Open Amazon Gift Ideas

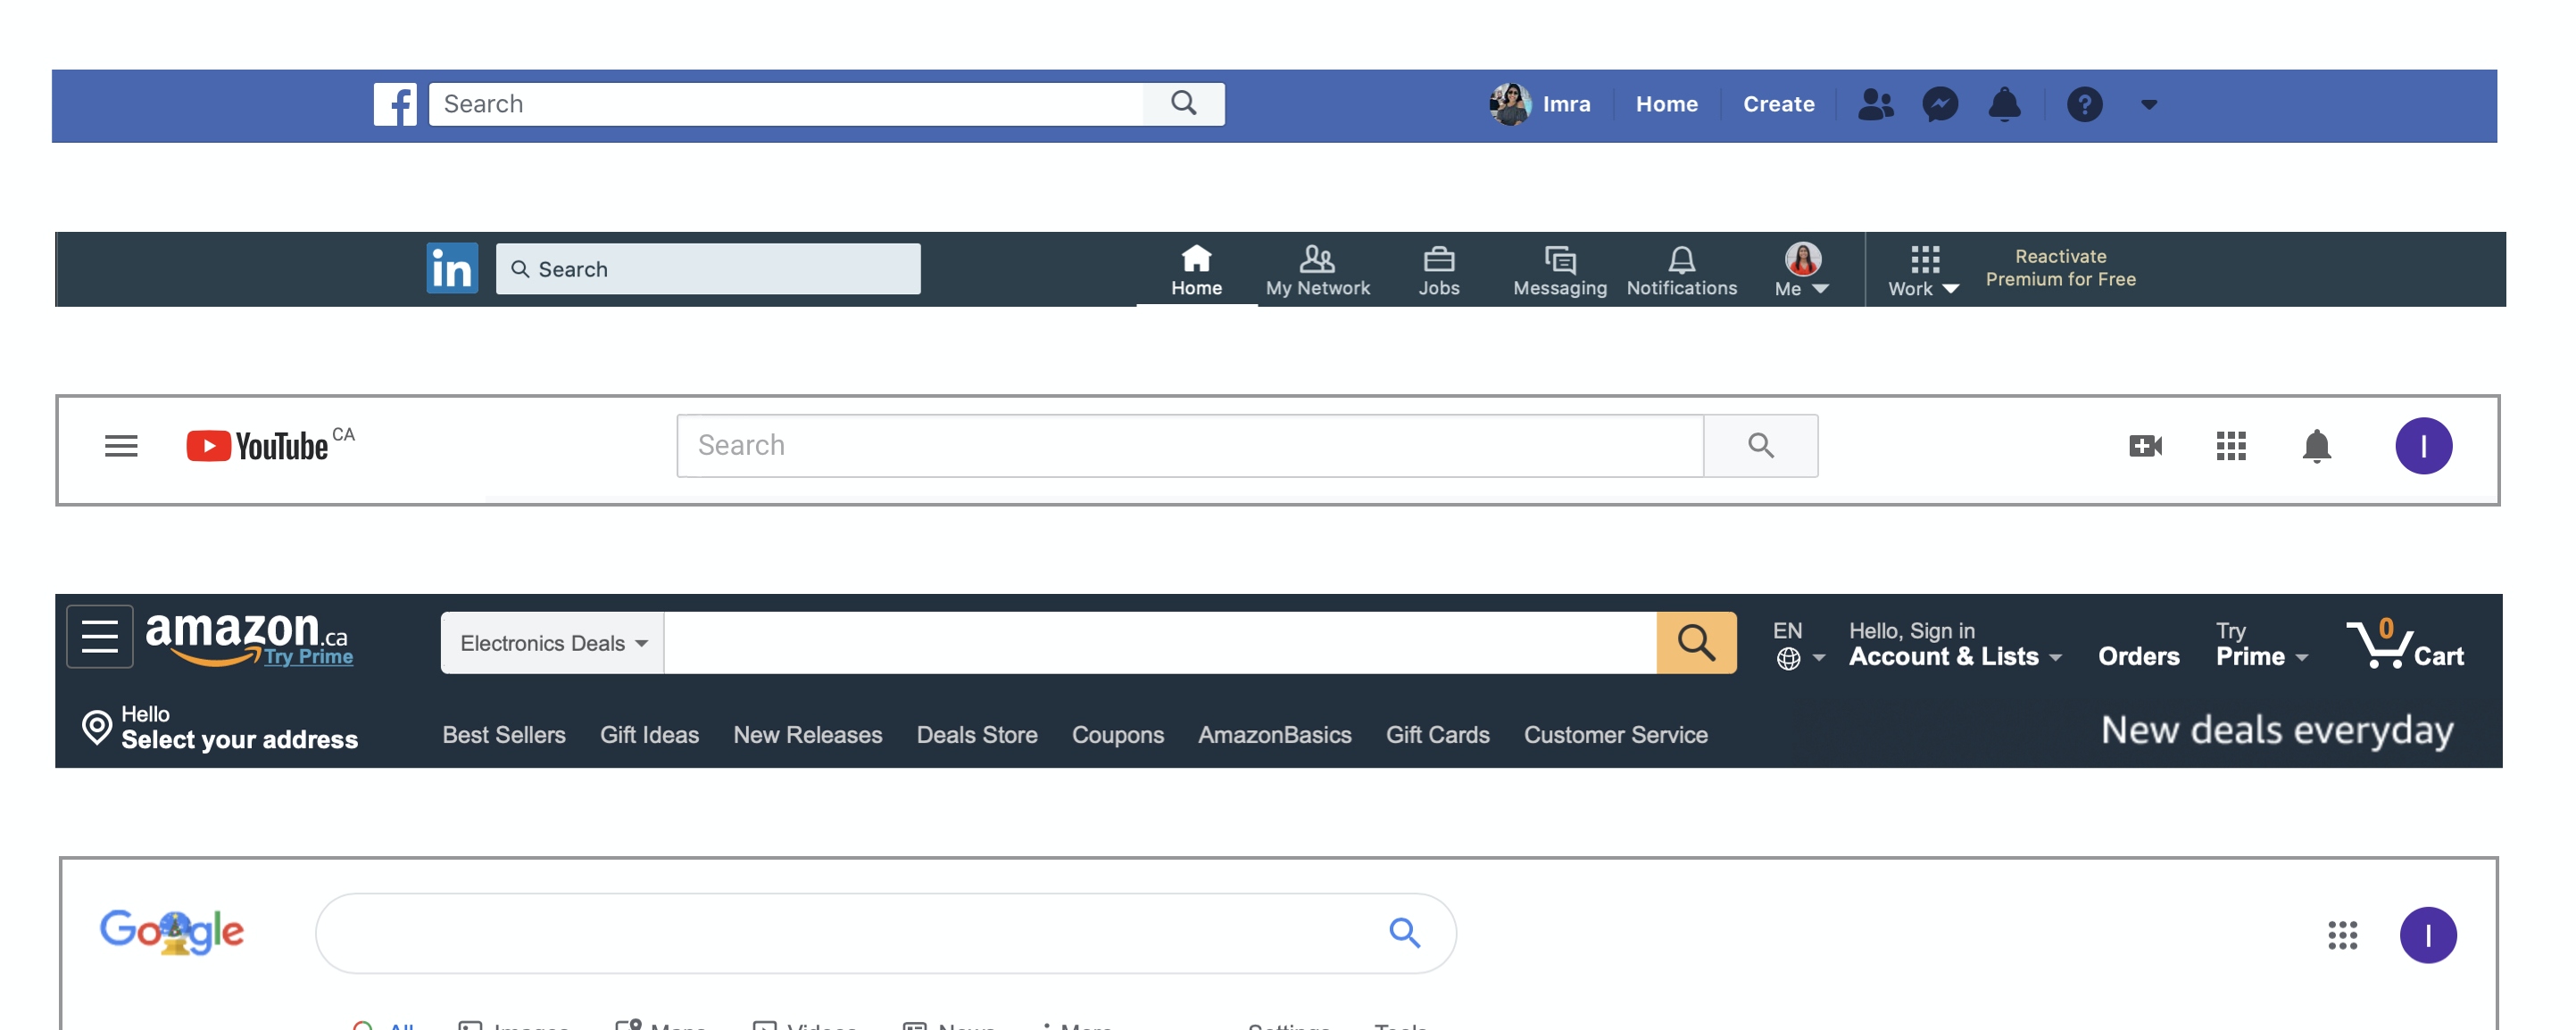point(649,734)
